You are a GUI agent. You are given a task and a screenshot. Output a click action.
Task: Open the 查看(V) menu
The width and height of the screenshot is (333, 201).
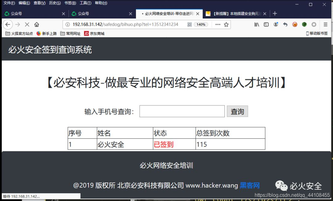pos(39,3)
